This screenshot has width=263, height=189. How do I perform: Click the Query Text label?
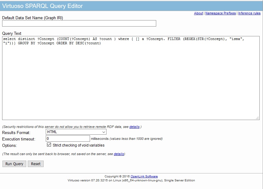12,33
